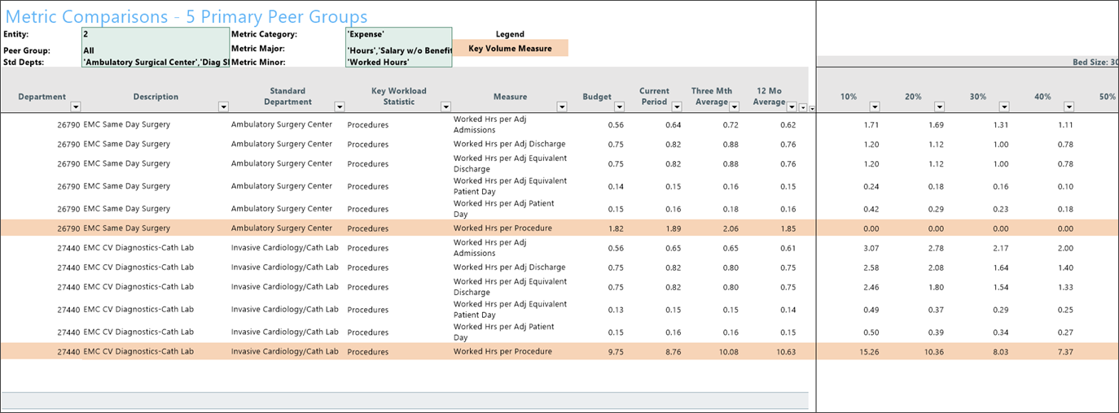Click the Measure column header label
The height and width of the screenshot is (413, 1119).
pyautogui.click(x=510, y=97)
